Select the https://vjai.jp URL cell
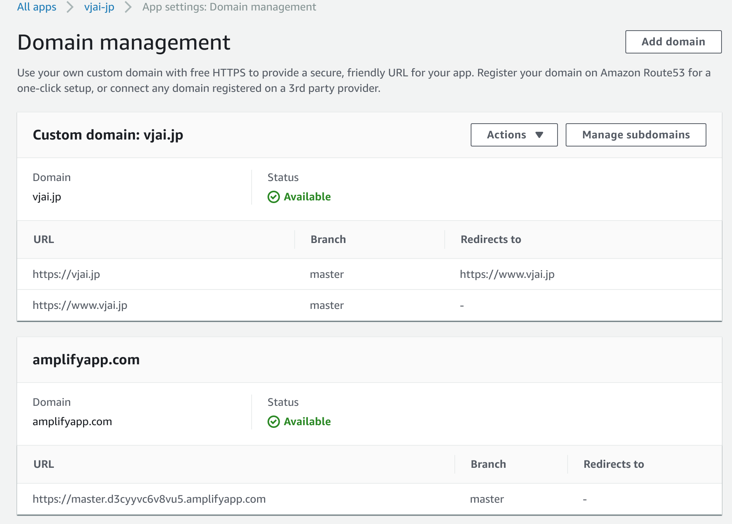This screenshot has width=732, height=524. [x=66, y=274]
